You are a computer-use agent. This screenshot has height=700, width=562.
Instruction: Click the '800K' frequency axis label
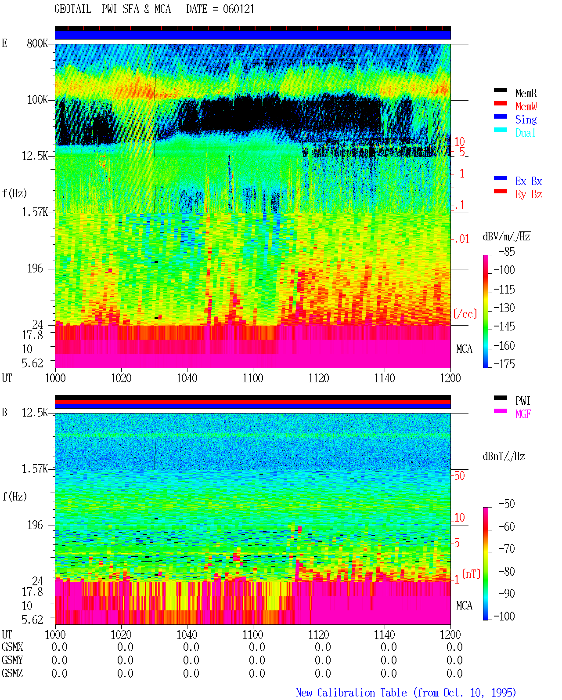point(37,43)
